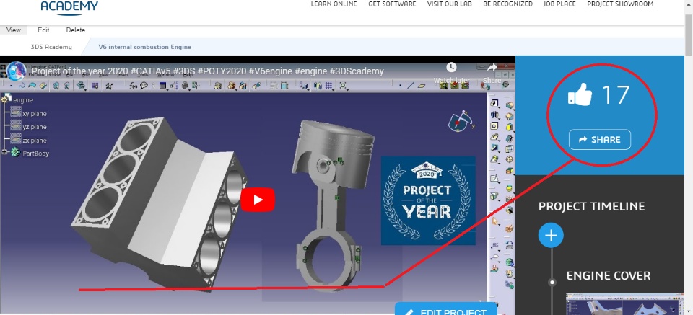
Task: Open PROJECT SHOWROOM in the navigation
Action: click(x=620, y=4)
